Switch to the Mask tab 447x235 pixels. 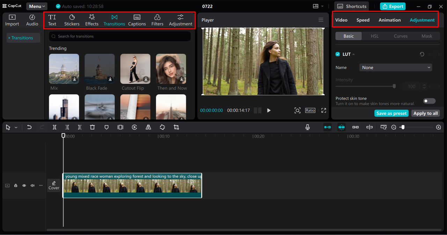tap(427, 36)
